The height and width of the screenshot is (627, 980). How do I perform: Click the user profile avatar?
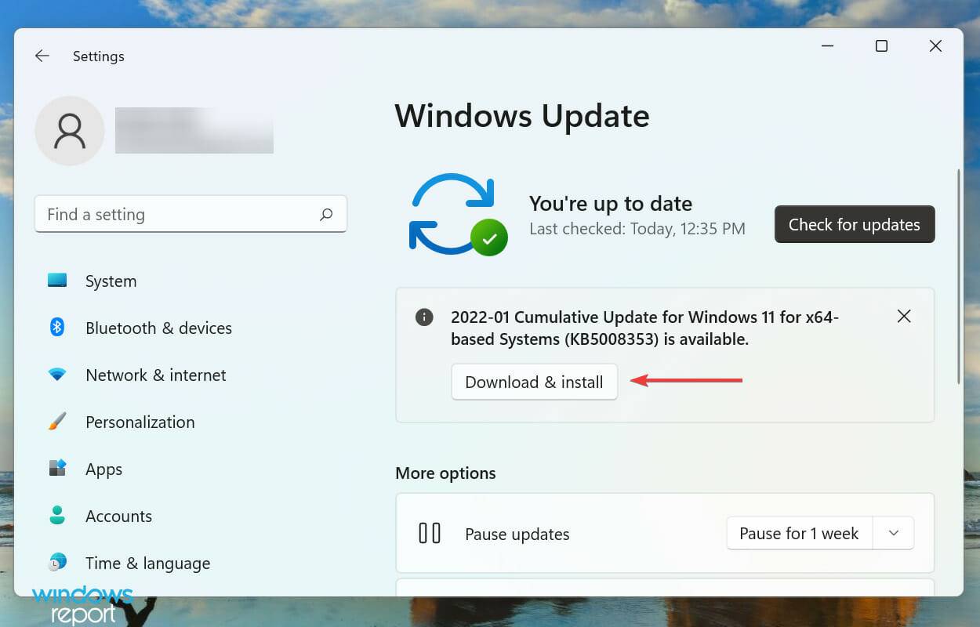point(70,131)
